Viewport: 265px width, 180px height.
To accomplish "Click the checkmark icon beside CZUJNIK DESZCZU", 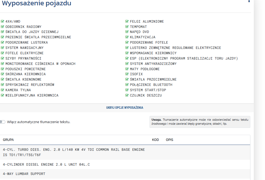I will pos(127,95).
